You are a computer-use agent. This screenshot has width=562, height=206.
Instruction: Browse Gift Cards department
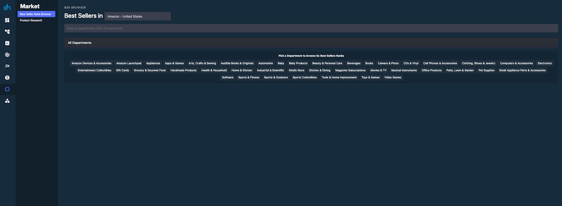123,70
